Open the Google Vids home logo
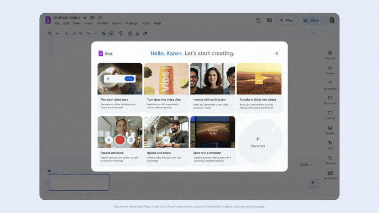Image resolution: width=379 pixels, height=213 pixels. (48, 20)
